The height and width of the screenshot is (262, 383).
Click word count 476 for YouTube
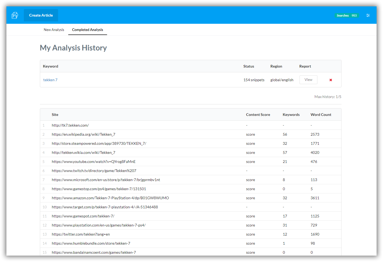(x=314, y=162)
